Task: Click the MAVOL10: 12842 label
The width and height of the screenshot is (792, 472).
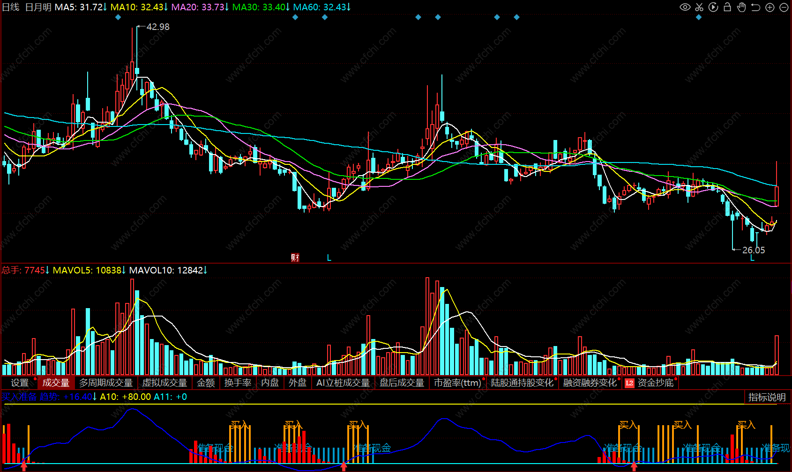Action: [168, 270]
